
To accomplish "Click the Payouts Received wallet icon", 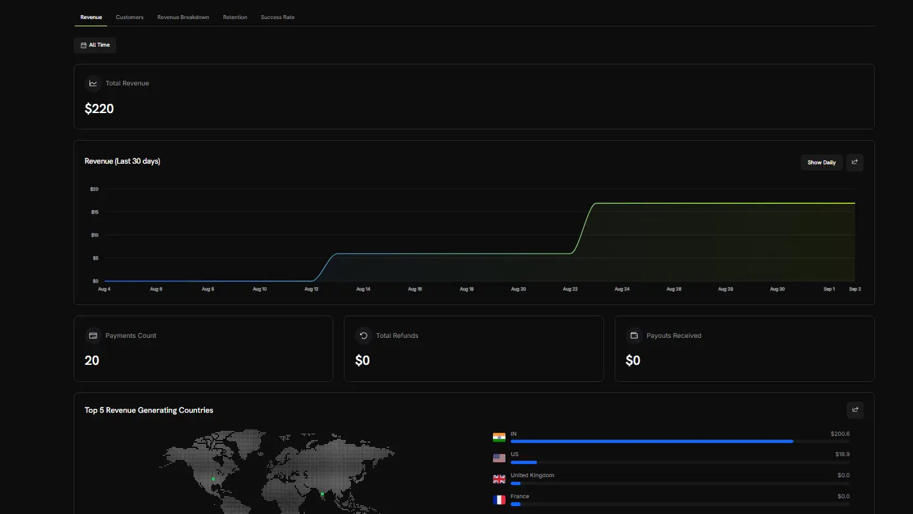I will 634,336.
